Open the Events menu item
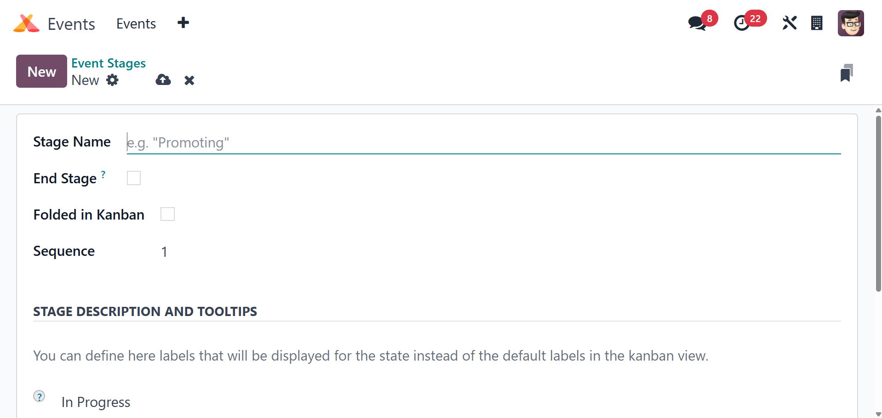Viewport: 882px width, 418px height. 136,23
